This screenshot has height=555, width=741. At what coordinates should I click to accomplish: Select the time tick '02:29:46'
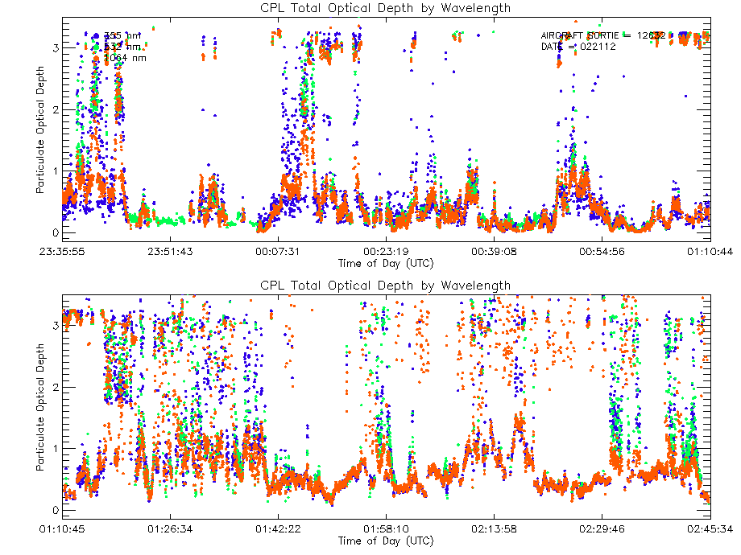click(602, 529)
